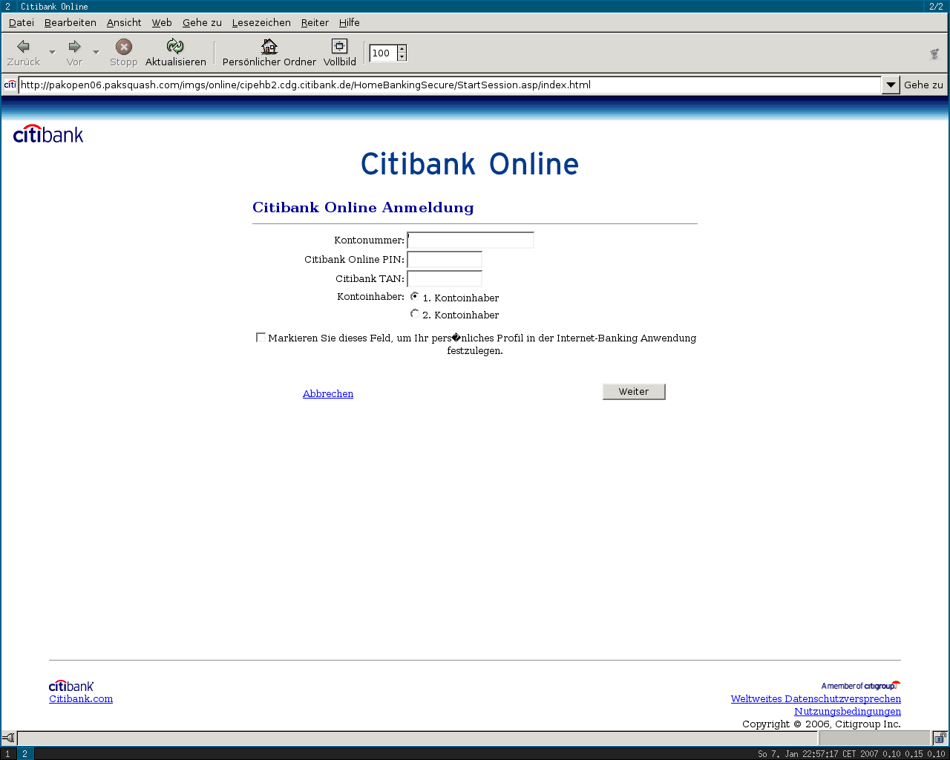Increase zoom level with up stepper
The image size is (950, 760).
click(402, 49)
